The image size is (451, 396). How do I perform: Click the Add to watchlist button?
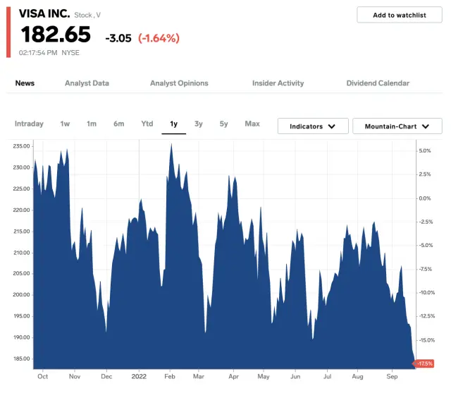pos(399,15)
